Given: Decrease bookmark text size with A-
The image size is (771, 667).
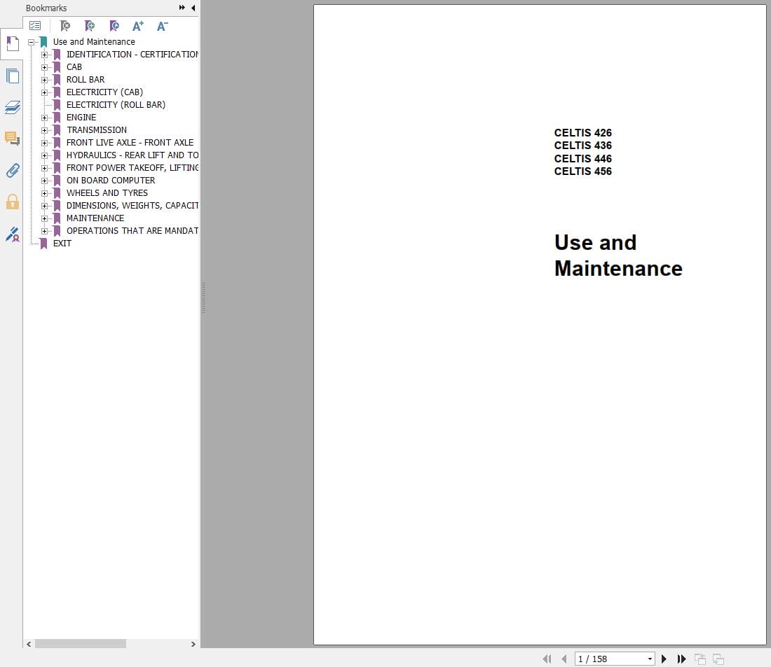Looking at the screenshot, I should (163, 25).
